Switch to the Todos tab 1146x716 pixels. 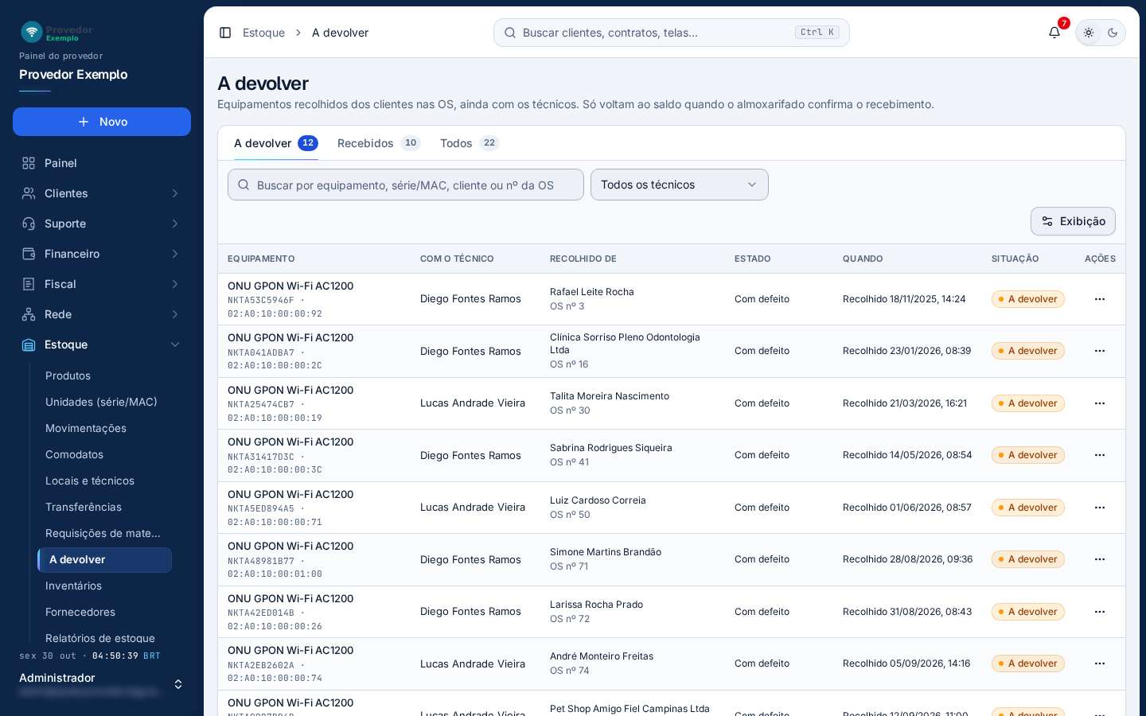coord(470,143)
